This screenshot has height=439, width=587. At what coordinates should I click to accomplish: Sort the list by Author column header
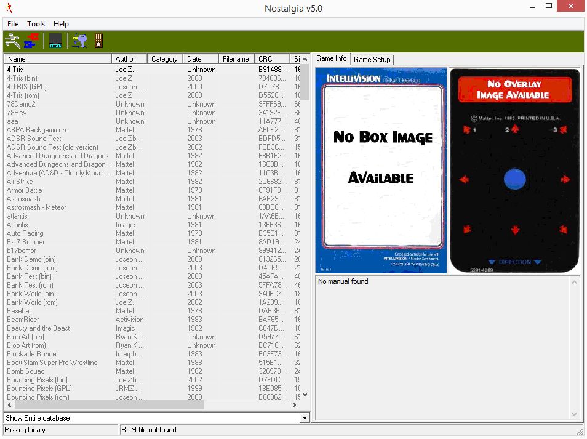(129, 59)
